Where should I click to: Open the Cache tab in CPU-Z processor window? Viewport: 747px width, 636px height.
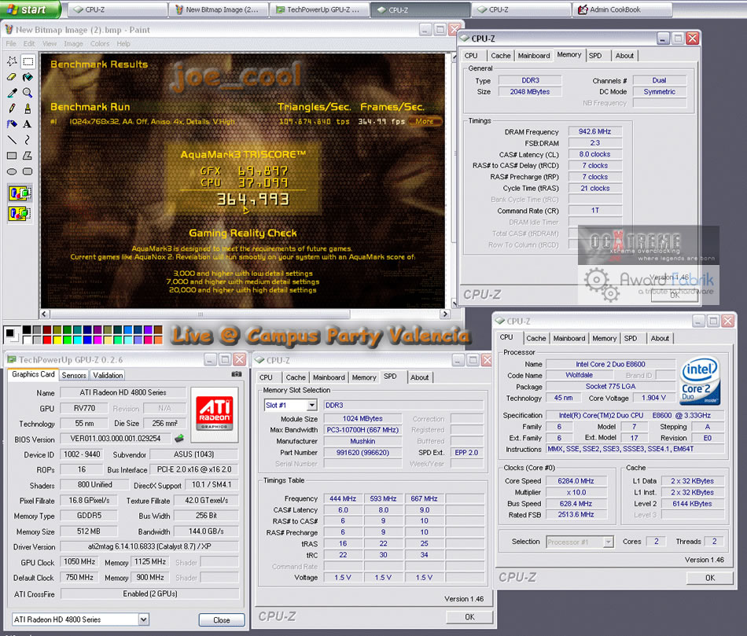(x=536, y=338)
